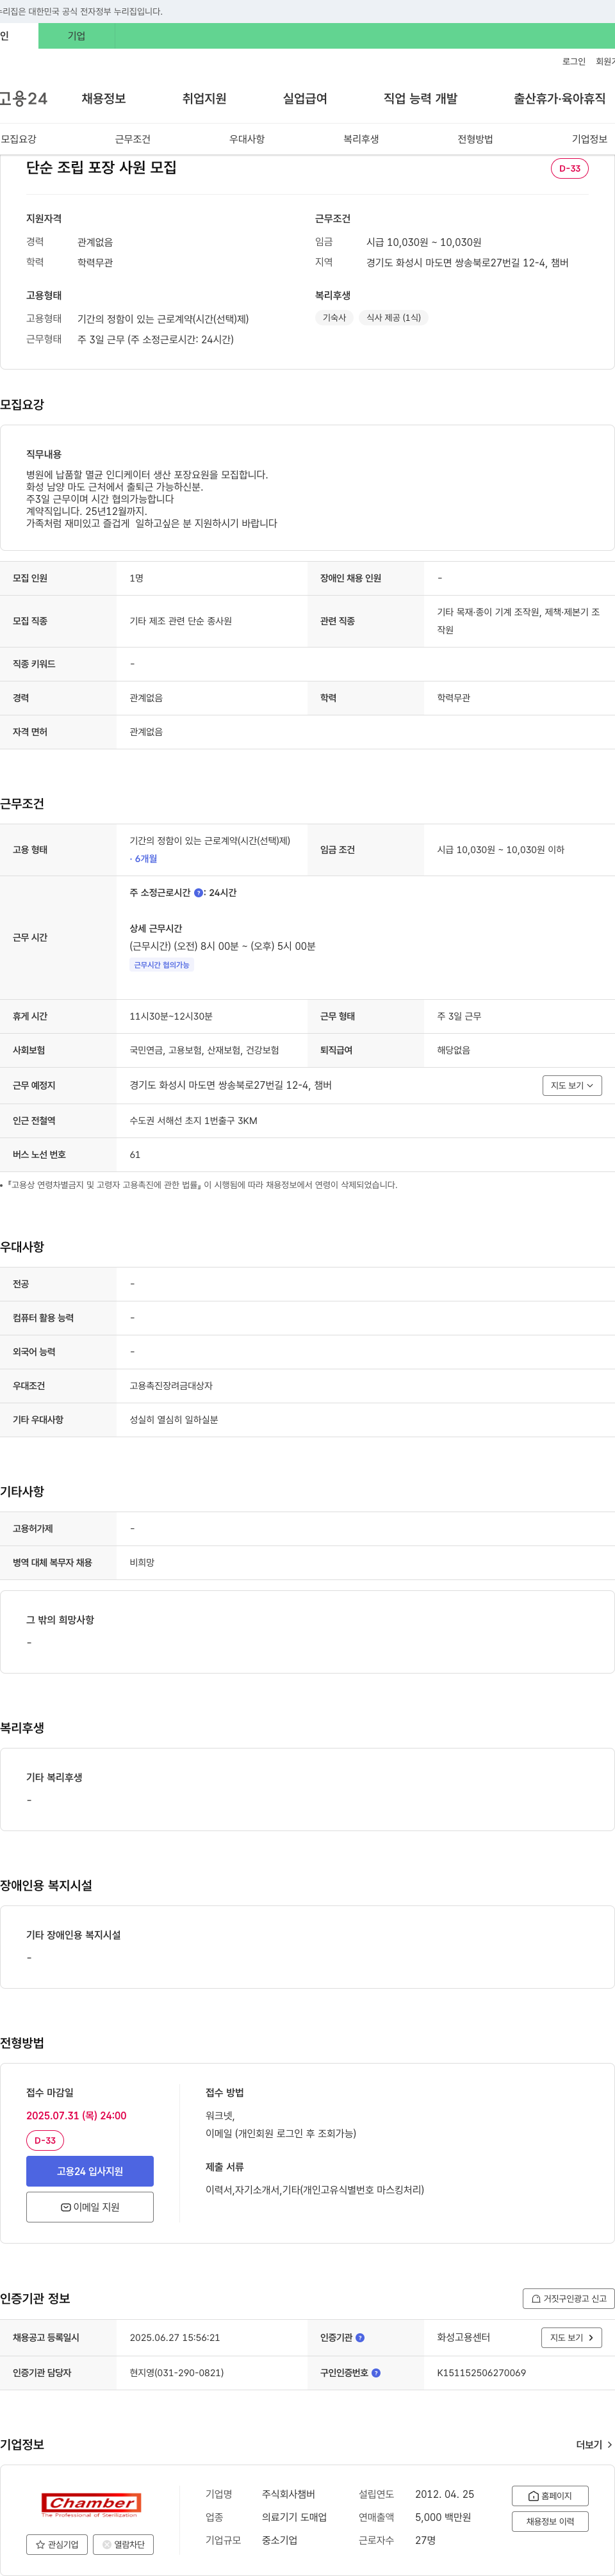Click the deadline 2025.07.31 (목) 24:00
The width and height of the screenshot is (615, 2576).
[x=76, y=2116]
